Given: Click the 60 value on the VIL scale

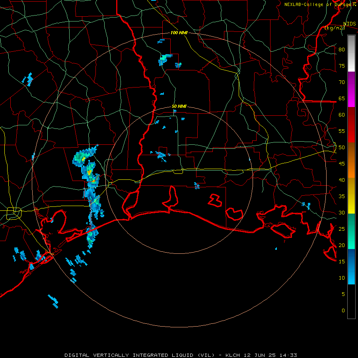Looking at the screenshot, I should [342, 115].
